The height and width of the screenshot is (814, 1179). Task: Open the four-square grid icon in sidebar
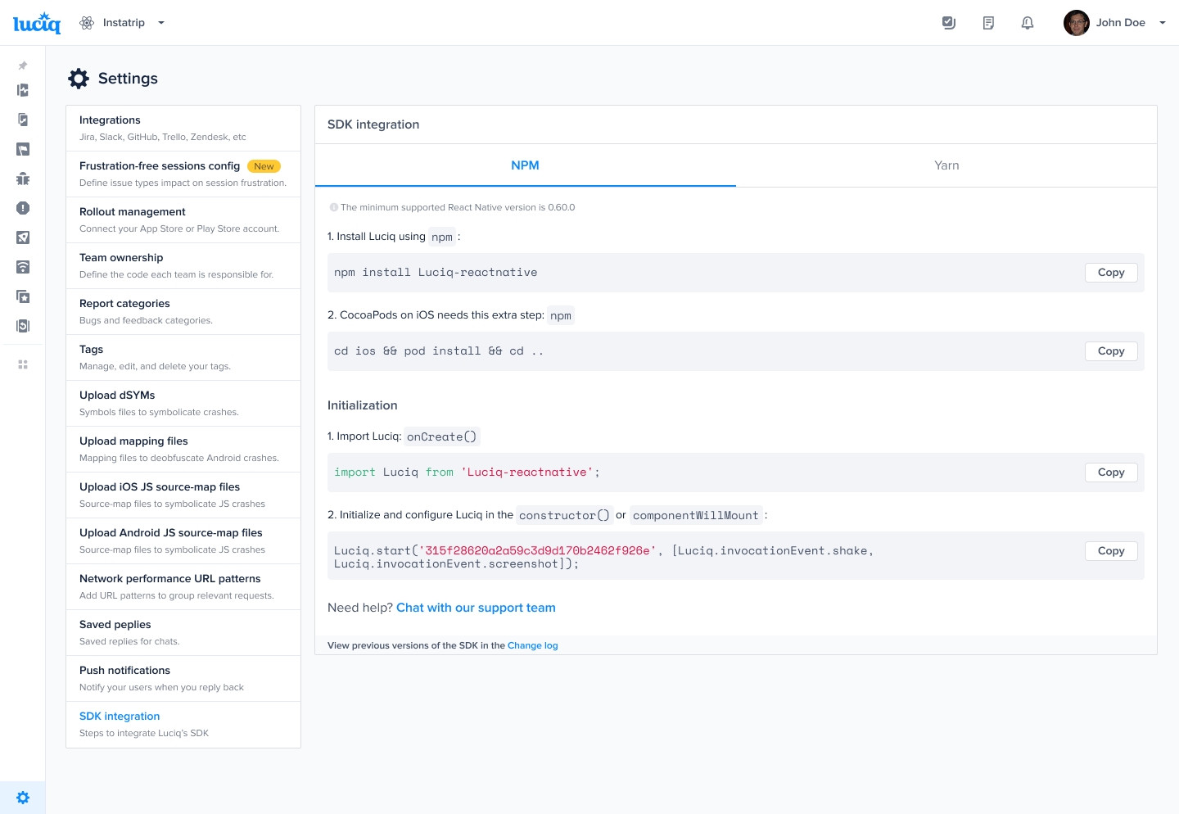click(x=23, y=364)
